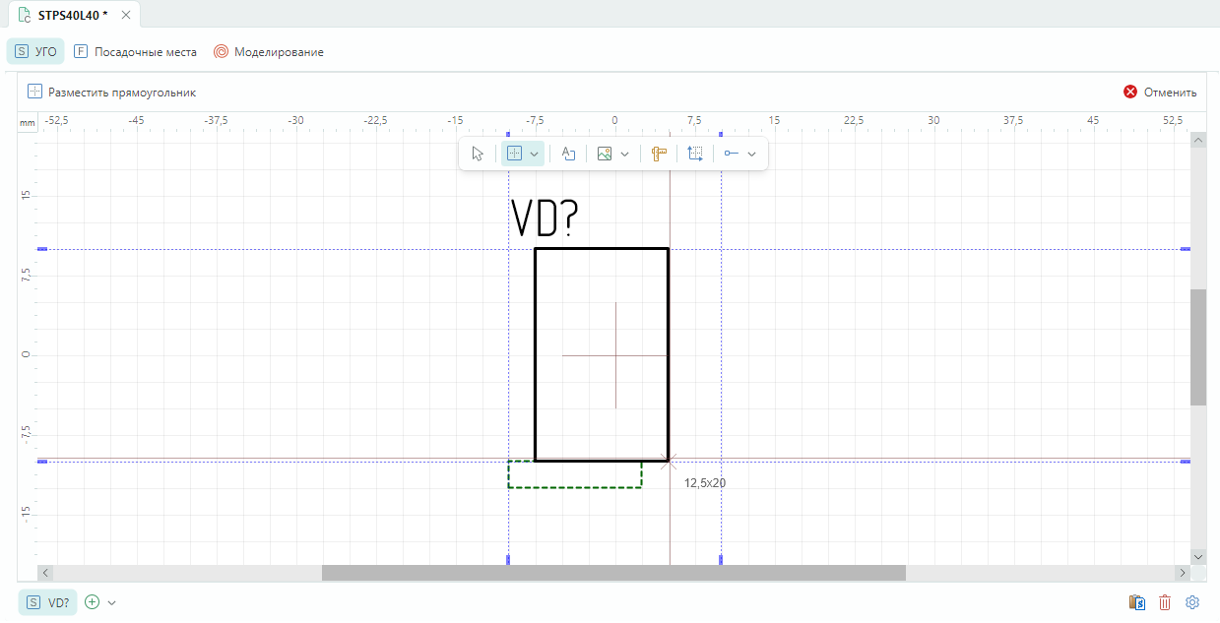Pick the ruler measurement tool
Image resolution: width=1220 pixels, height=623 pixels.
pyautogui.click(x=659, y=154)
